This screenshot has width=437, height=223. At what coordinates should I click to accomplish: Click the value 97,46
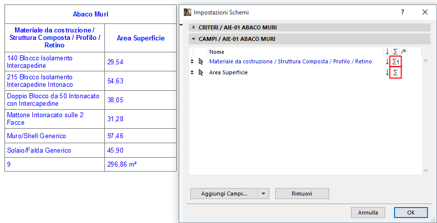point(115,136)
